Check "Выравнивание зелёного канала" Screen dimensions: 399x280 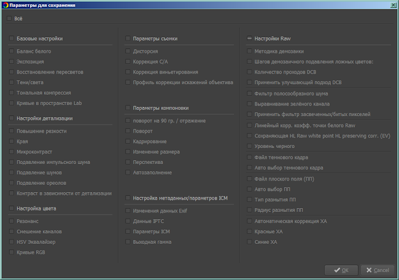pos(249,104)
